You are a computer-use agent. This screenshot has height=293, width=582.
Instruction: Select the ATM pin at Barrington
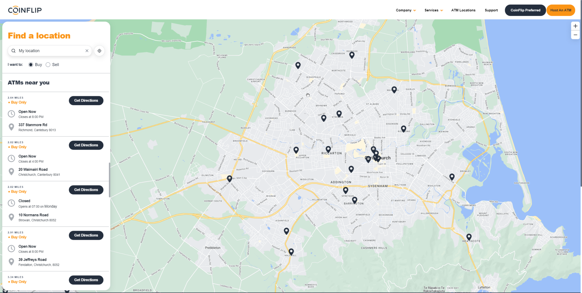point(355,200)
